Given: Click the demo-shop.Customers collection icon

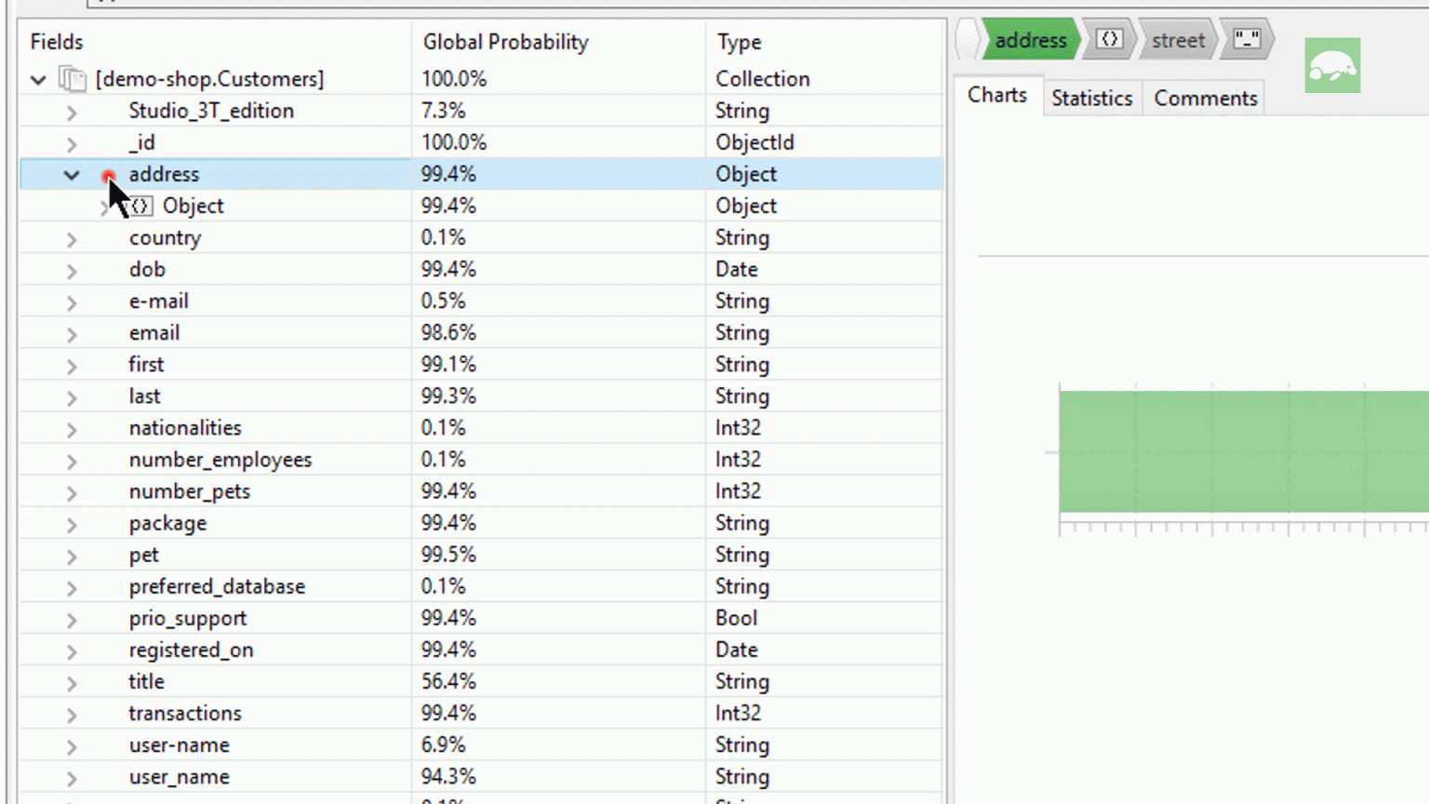Looking at the screenshot, I should pyautogui.click(x=73, y=79).
